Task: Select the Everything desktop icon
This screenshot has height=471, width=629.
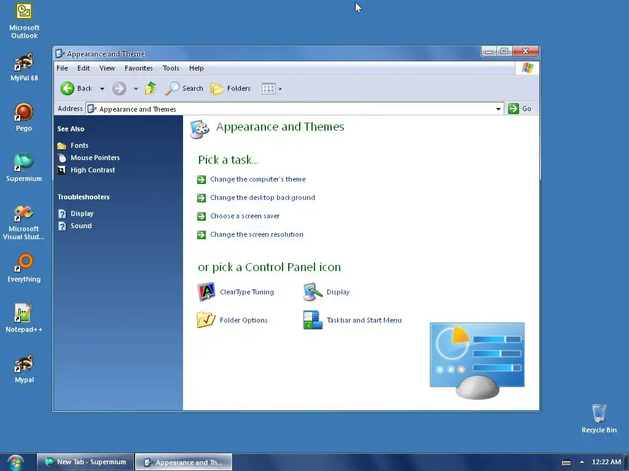Action: coord(24,267)
